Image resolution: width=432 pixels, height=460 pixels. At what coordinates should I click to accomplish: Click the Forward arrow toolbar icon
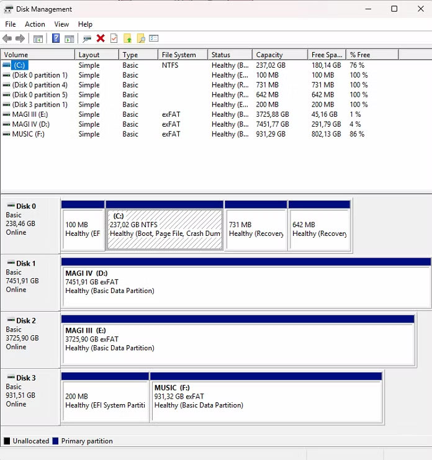point(20,38)
